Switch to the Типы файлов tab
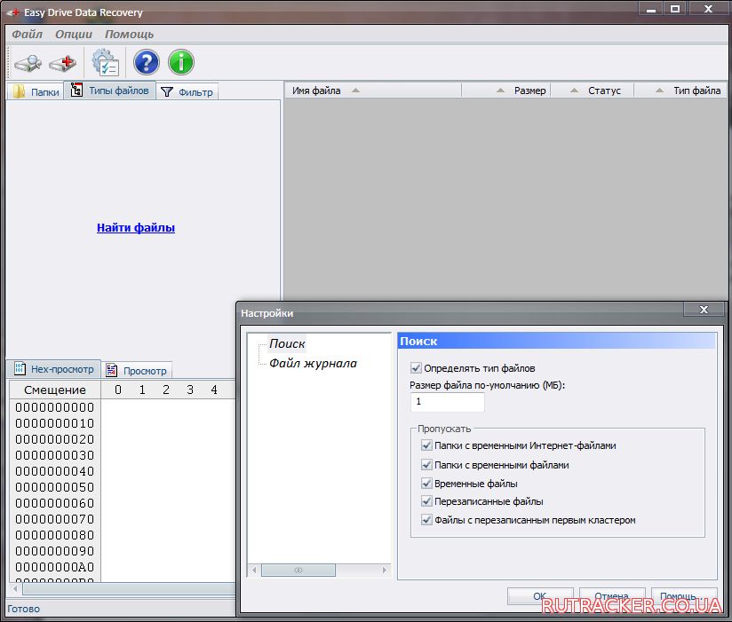 [x=109, y=90]
